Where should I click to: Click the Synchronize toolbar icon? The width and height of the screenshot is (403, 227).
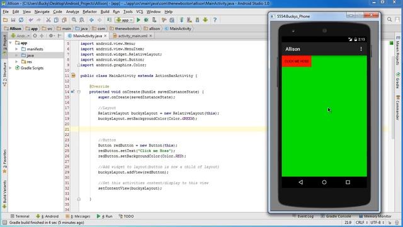21,20
